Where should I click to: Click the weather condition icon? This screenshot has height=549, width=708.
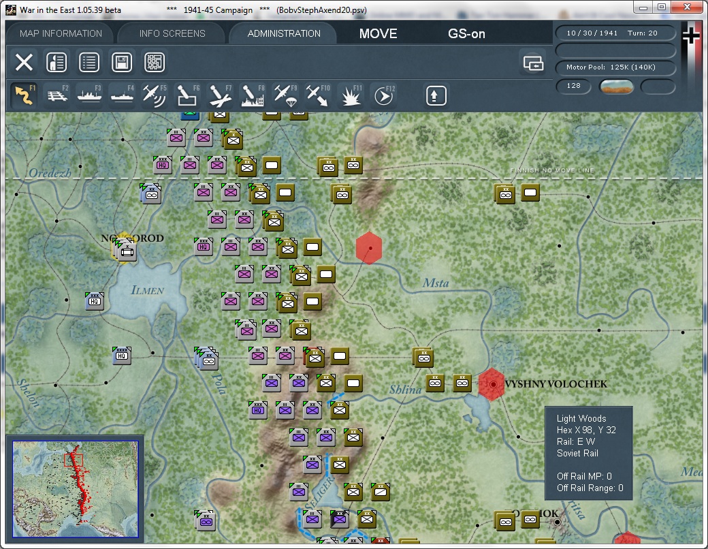[616, 86]
